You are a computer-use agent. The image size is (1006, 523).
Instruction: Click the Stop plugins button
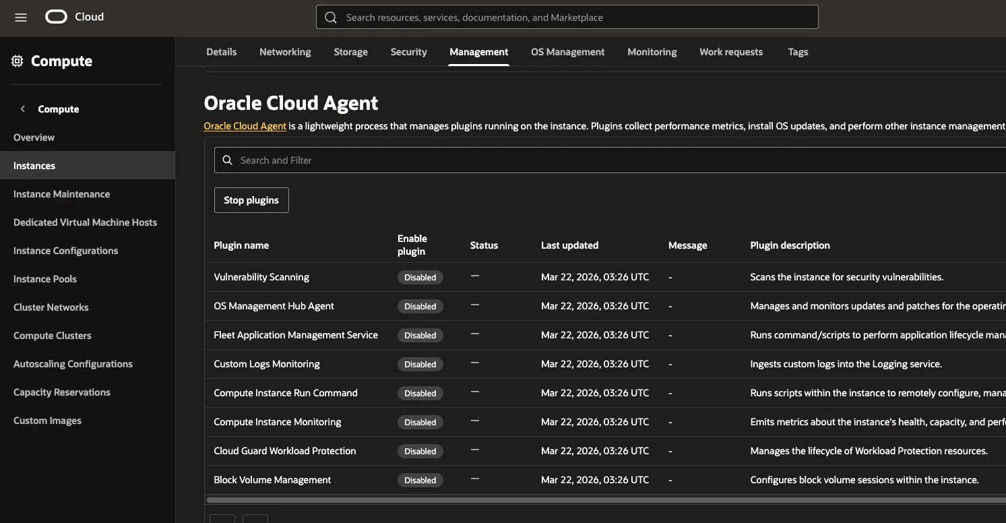[x=251, y=200]
